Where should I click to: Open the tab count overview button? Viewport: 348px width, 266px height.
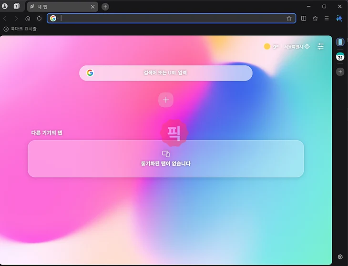click(16, 6)
